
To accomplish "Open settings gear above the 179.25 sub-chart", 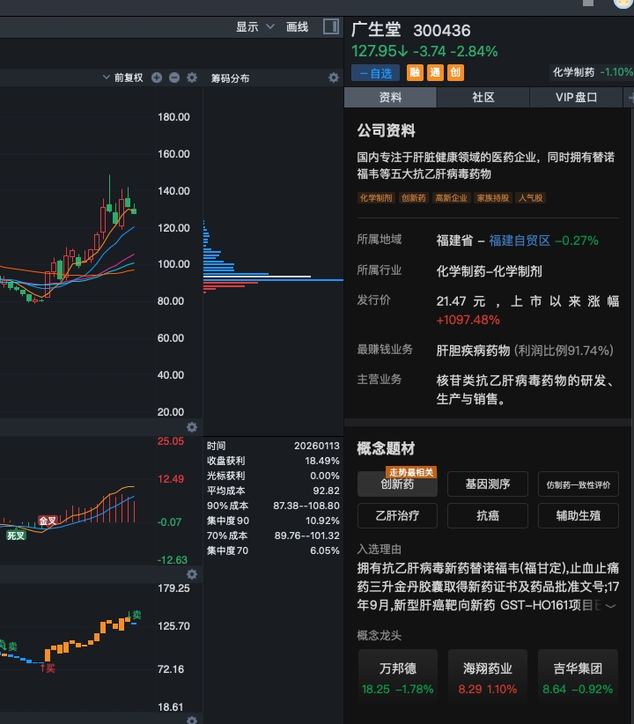I will pyautogui.click(x=192, y=574).
